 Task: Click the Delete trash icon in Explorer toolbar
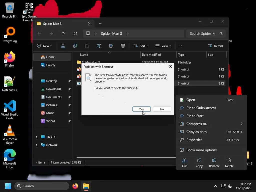point(123,46)
